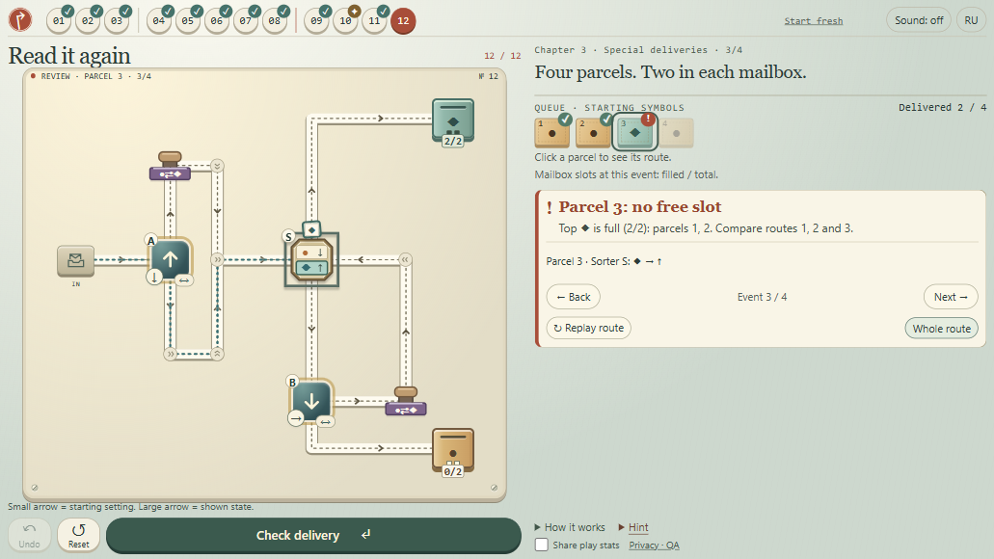Click 'Event 3 / 4' label
The height and width of the screenshot is (559, 994).
coord(762,297)
